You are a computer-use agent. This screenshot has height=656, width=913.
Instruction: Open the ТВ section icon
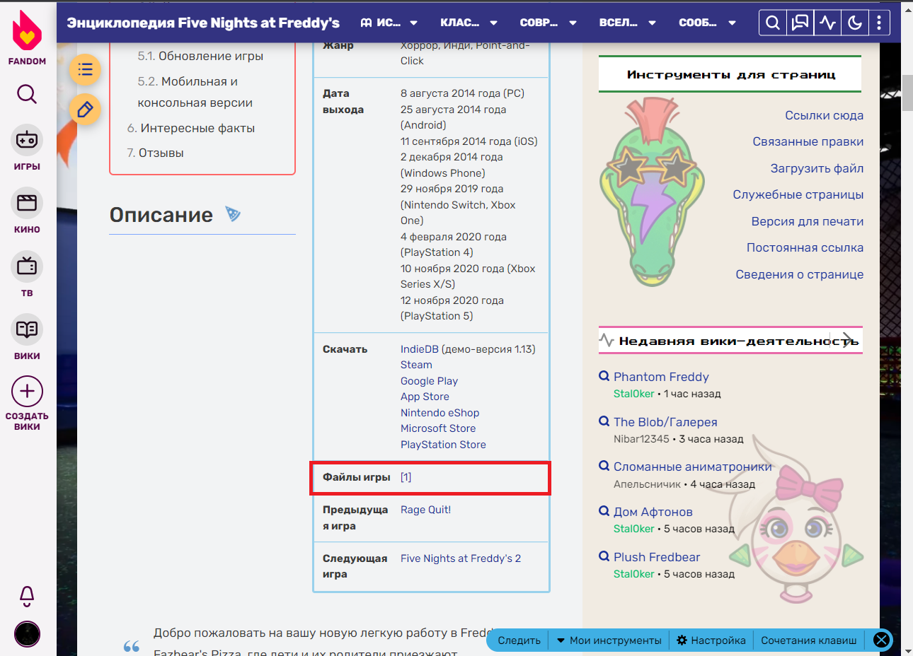27,266
